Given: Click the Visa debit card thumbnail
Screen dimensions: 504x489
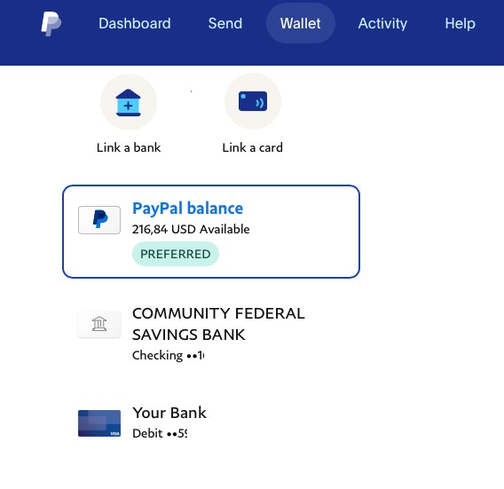Looking at the screenshot, I should point(99,423).
